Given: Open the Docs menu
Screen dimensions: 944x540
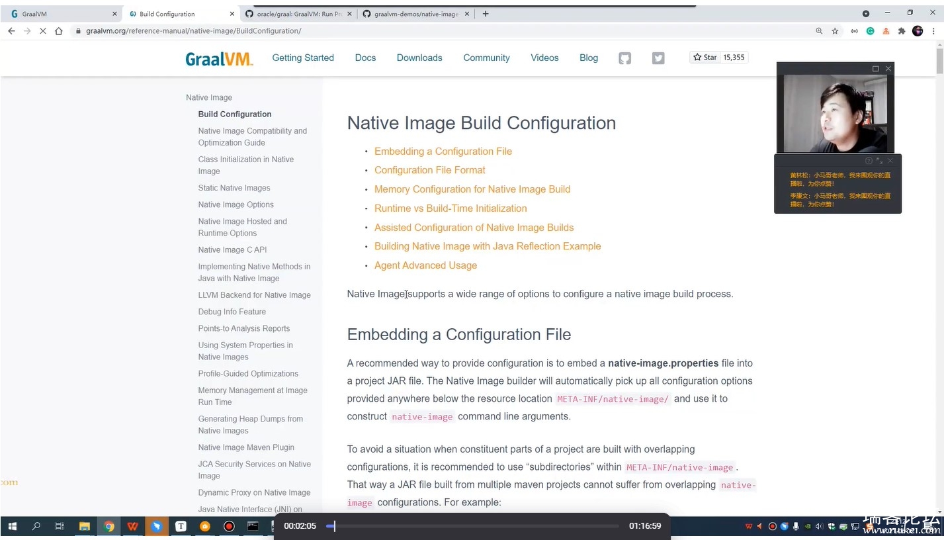Looking at the screenshot, I should pos(365,58).
